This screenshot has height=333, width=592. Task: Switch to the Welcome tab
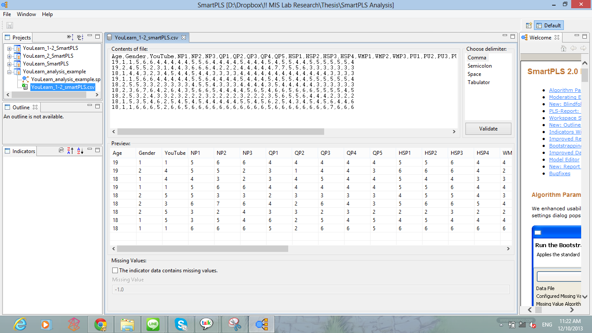pos(540,38)
